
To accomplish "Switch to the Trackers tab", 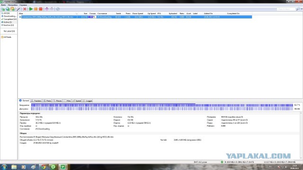I will pos(36,101).
